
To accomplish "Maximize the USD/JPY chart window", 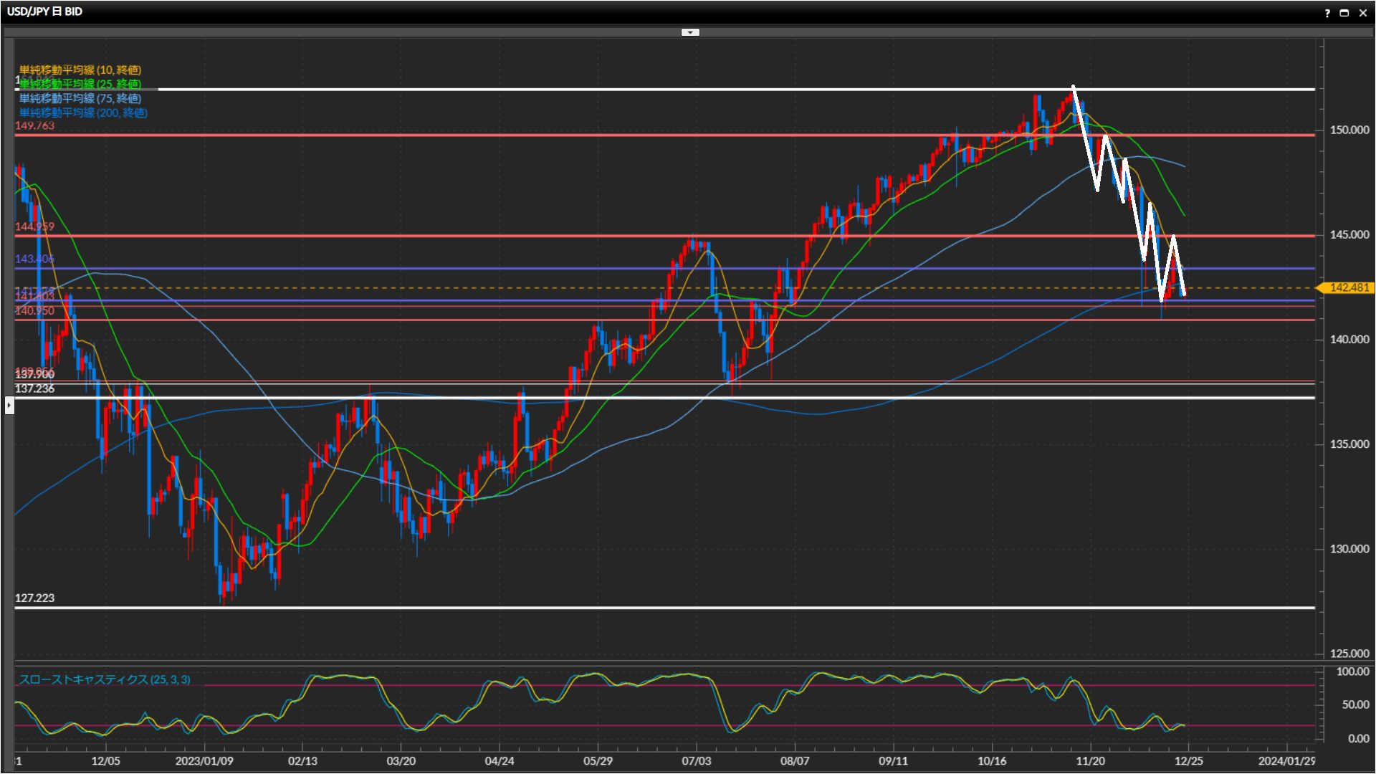I will point(1344,13).
